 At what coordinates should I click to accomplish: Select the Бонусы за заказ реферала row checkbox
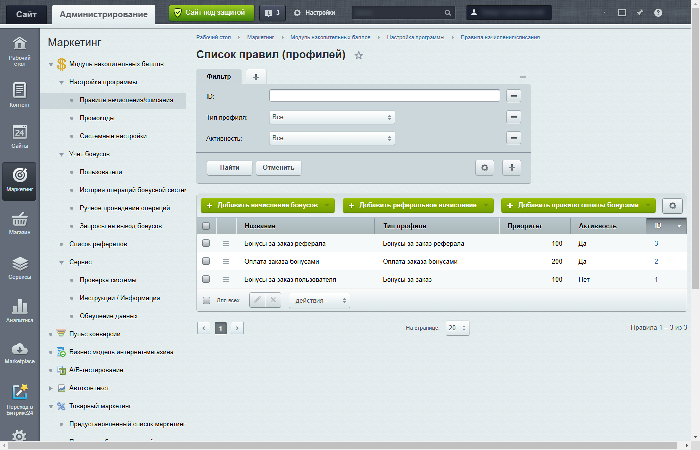pos(206,243)
